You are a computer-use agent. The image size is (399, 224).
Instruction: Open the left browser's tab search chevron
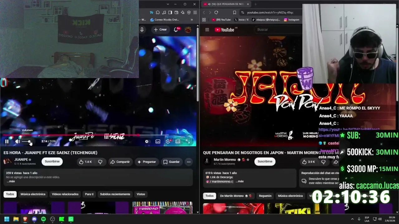click(168, 4)
